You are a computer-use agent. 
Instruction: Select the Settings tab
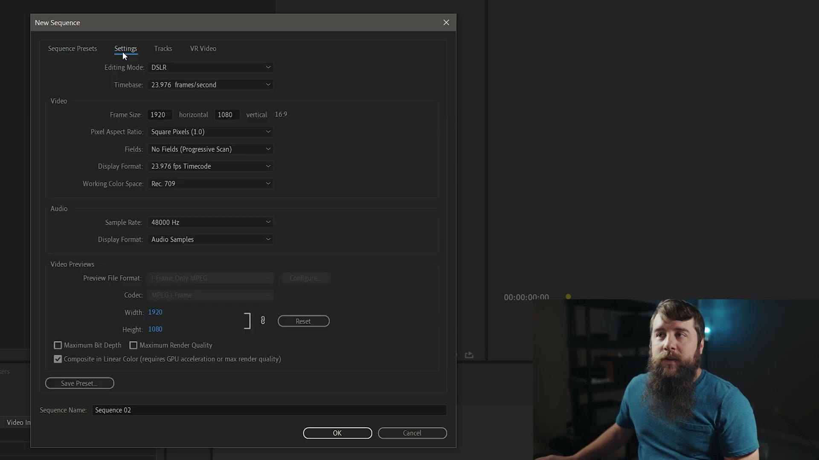[125, 49]
